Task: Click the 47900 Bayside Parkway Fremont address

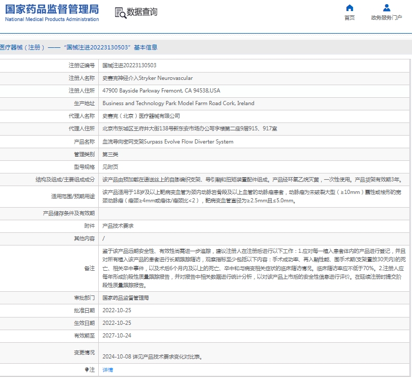Action: 161,90
